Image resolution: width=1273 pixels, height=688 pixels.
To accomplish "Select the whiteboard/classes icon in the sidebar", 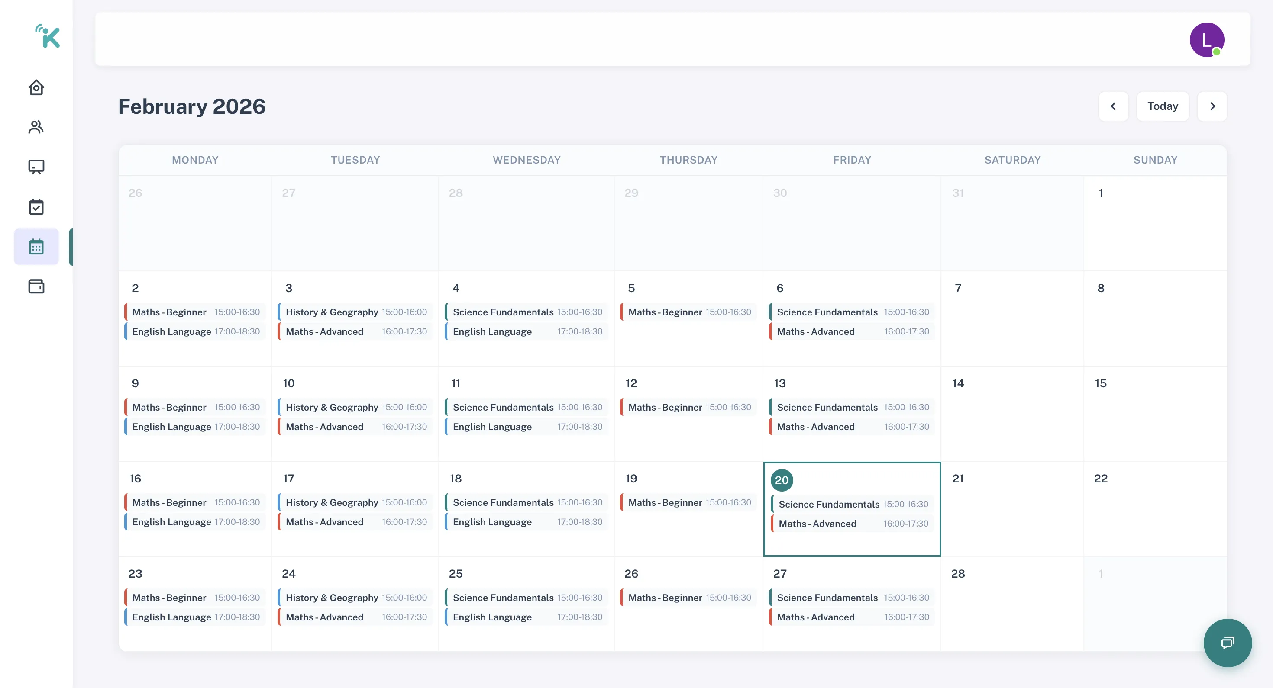I will (36, 167).
